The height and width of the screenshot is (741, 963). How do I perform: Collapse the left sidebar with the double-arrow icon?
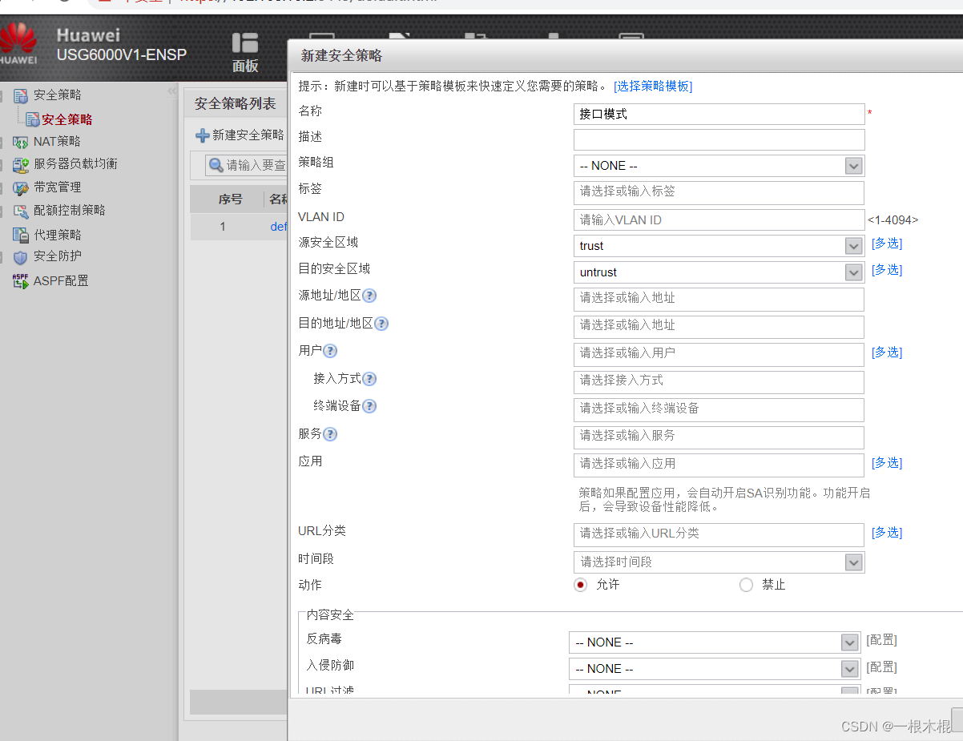171,92
